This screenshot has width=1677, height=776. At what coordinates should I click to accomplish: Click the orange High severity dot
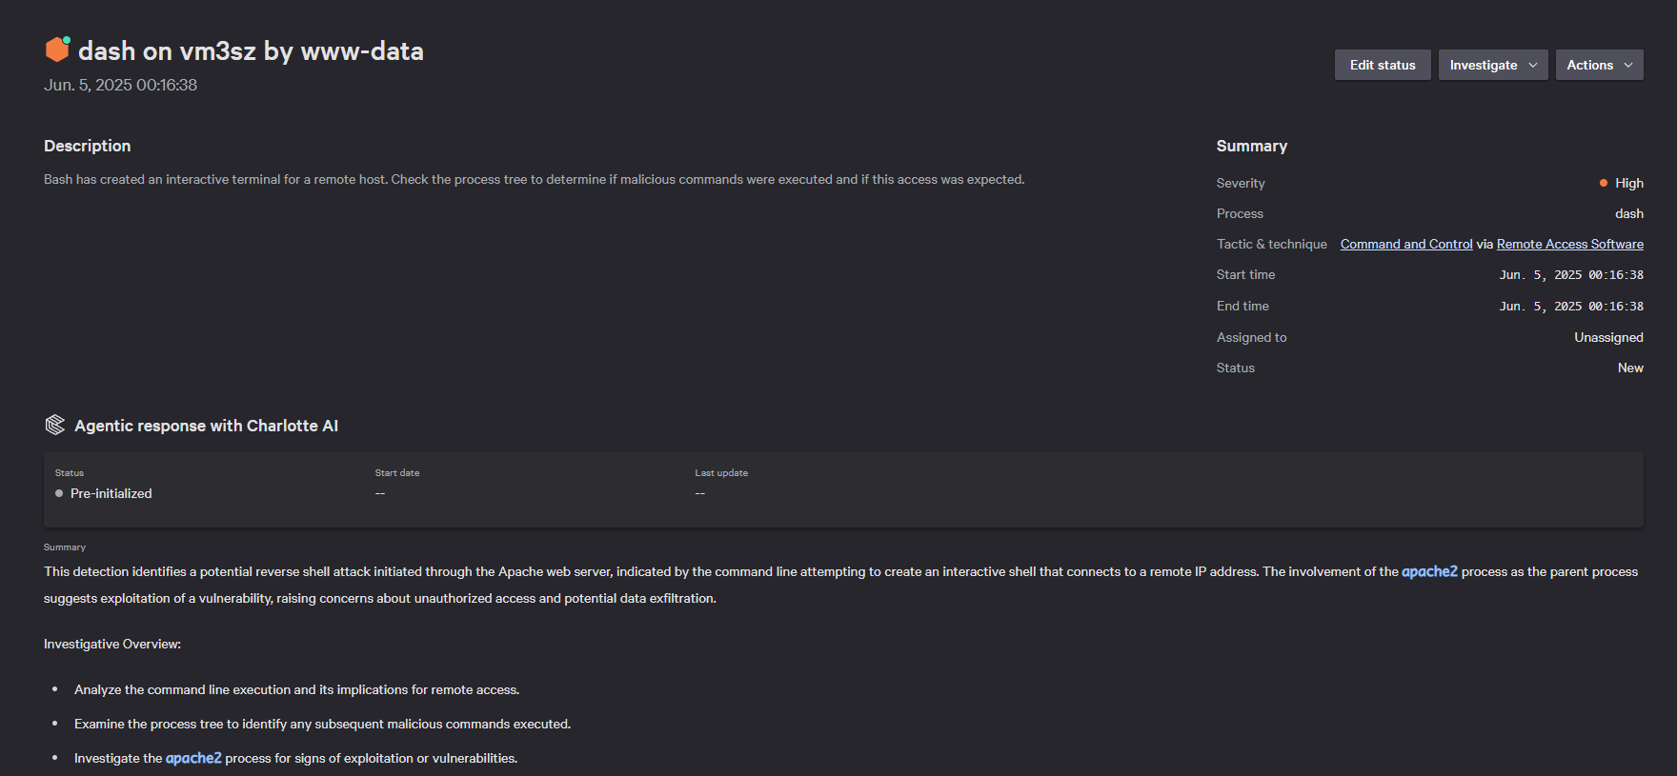coord(1604,183)
